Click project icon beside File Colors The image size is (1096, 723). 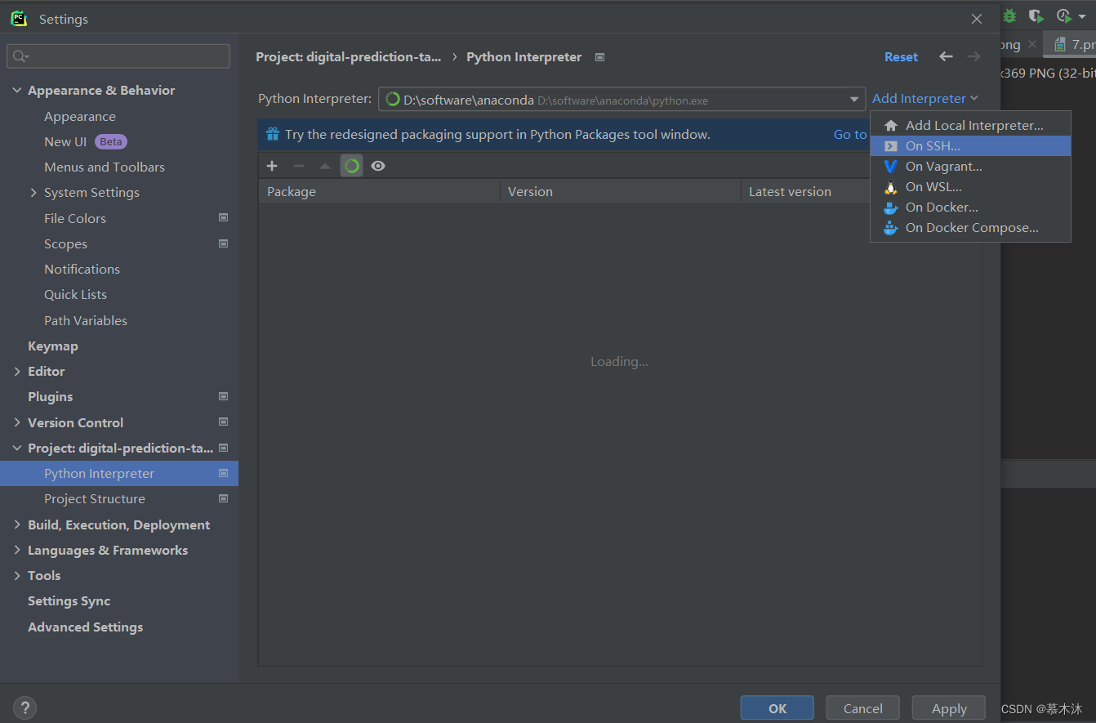click(x=224, y=218)
